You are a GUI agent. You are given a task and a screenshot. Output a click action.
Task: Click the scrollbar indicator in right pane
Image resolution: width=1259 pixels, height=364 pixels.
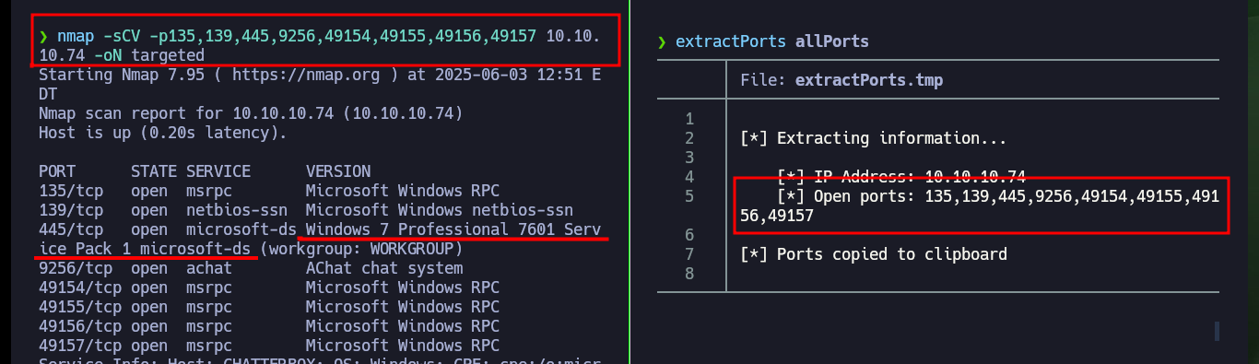click(1217, 331)
